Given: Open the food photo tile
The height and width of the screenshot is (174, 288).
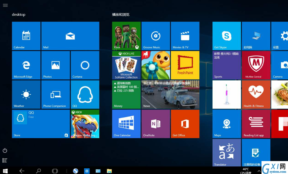Looking at the screenshot, I should pyautogui.click(x=280, y=94).
